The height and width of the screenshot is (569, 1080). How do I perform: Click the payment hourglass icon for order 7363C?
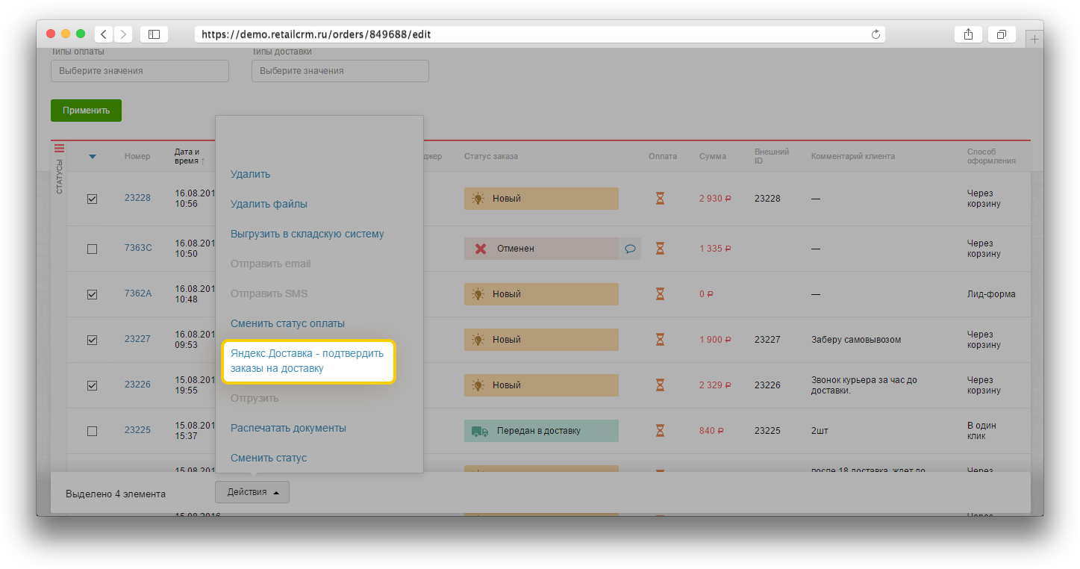660,248
